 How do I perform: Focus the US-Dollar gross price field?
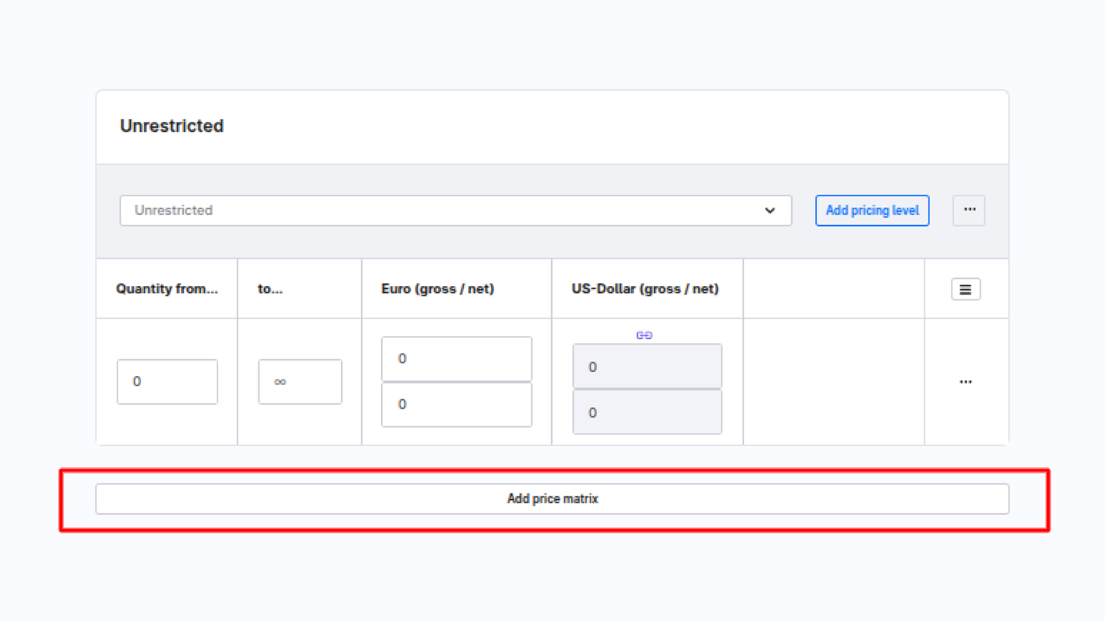click(x=647, y=367)
